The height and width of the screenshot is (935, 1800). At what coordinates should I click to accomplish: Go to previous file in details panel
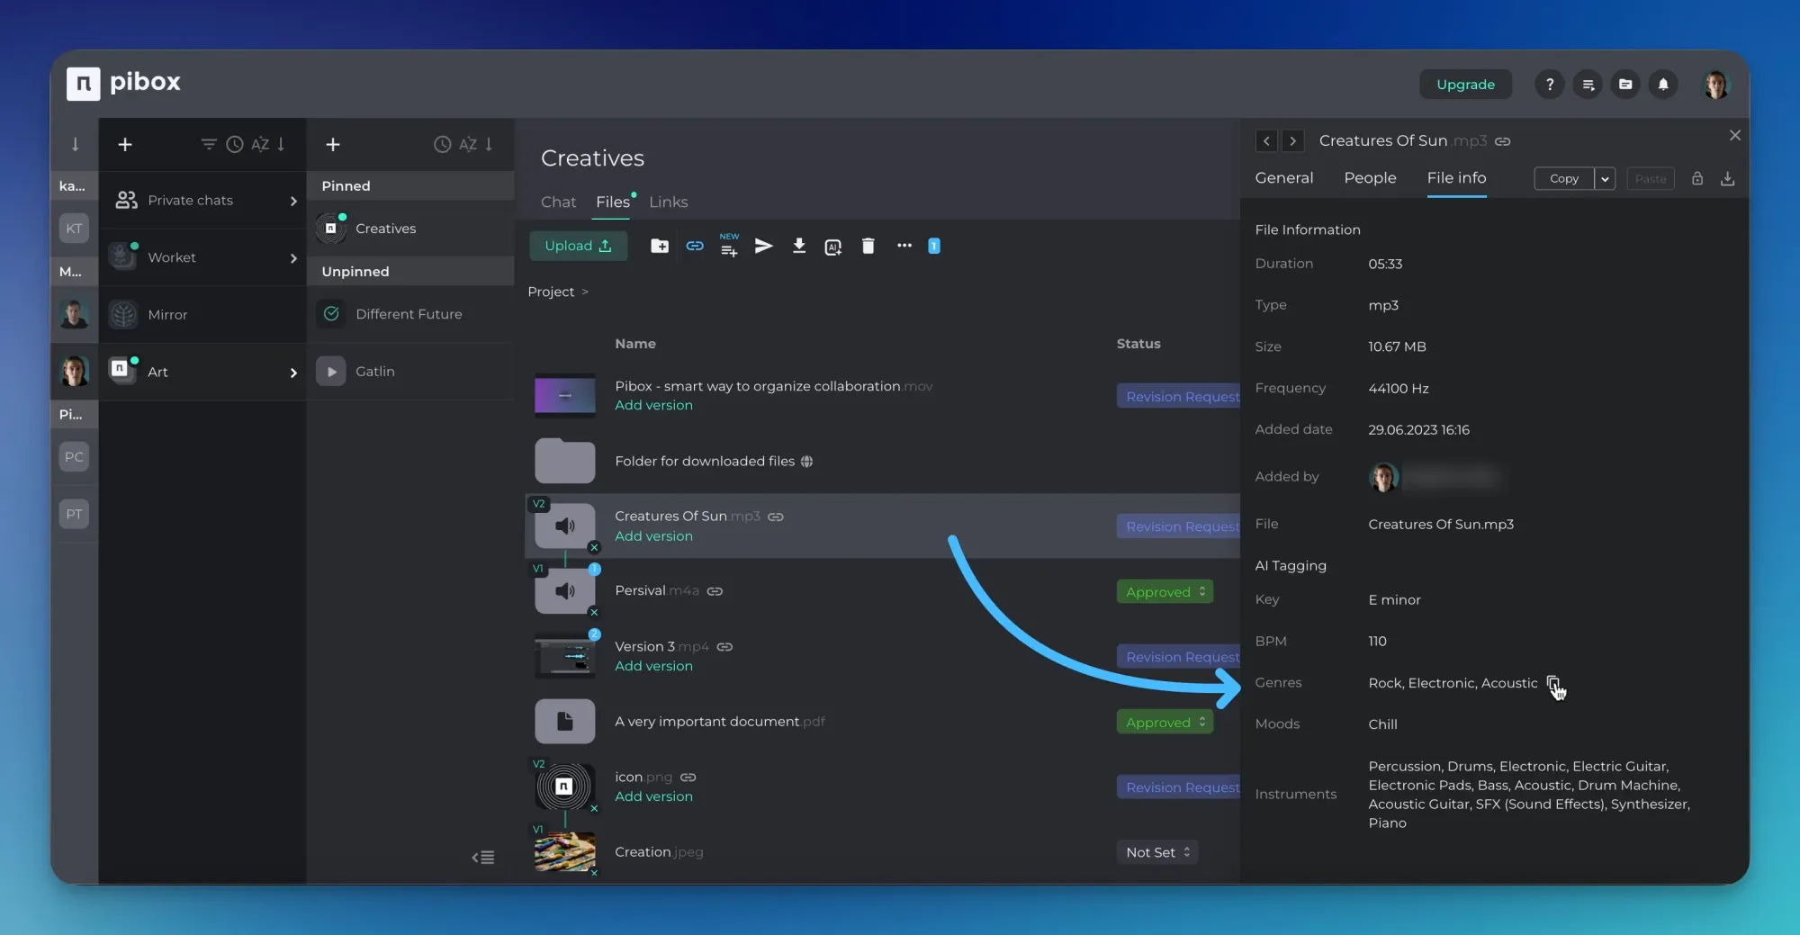point(1266,140)
